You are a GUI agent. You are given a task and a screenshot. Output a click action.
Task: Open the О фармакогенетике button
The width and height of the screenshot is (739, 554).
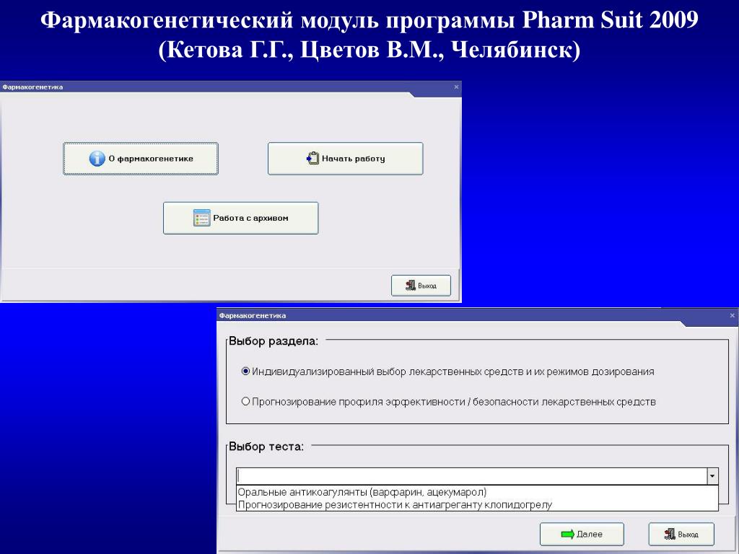click(141, 159)
